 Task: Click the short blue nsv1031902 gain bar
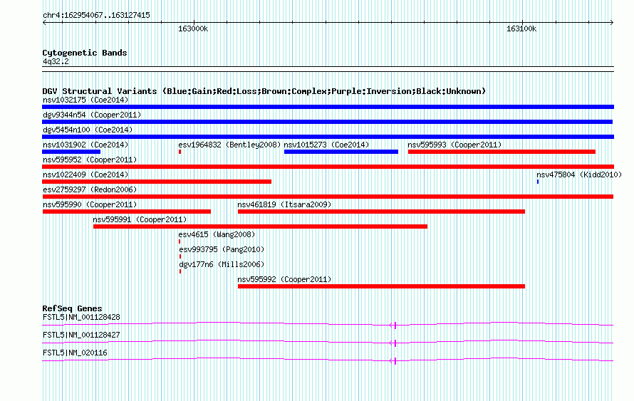coord(71,152)
